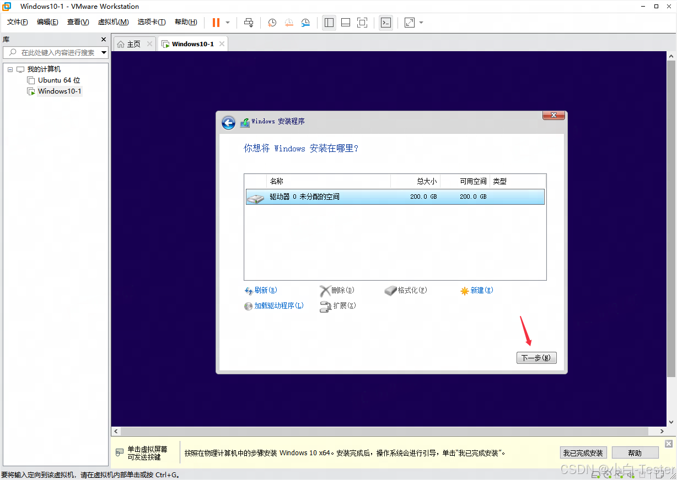Open the stretch mode dropdown arrow

click(x=421, y=23)
